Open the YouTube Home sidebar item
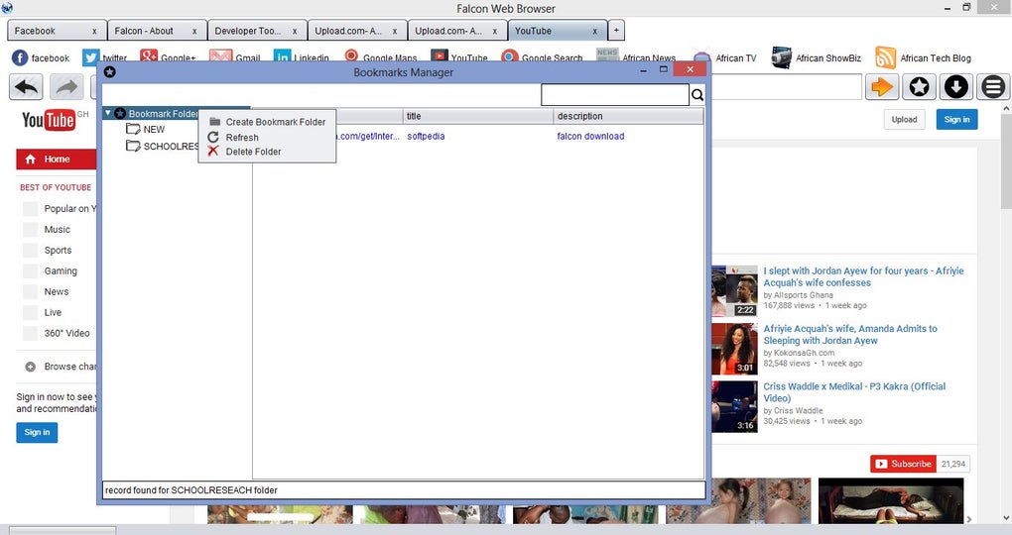The width and height of the screenshot is (1012, 535). point(57,160)
